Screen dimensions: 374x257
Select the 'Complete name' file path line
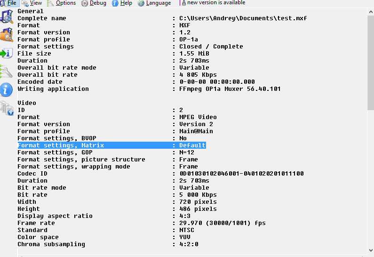pyautogui.click(x=162, y=18)
